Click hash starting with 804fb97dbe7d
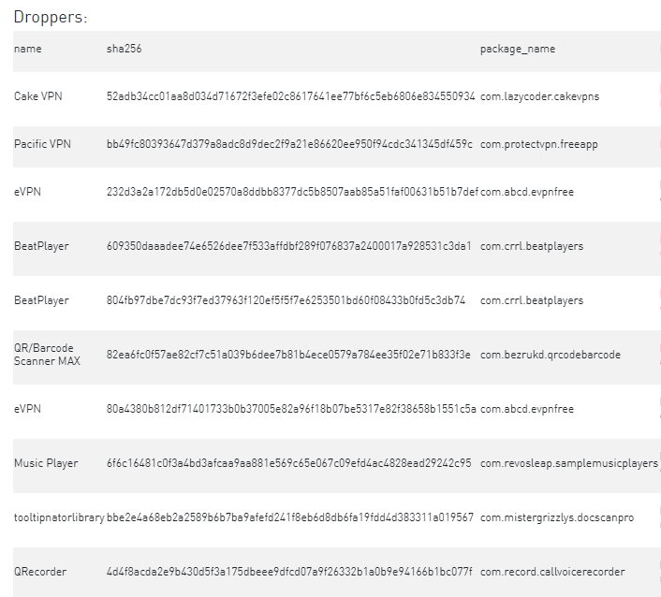This screenshot has height=597, width=661. tap(286, 300)
